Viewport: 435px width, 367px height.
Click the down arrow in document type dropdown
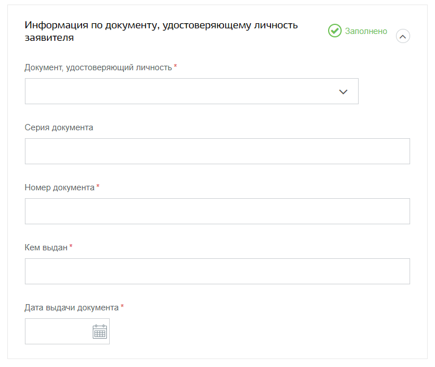(343, 92)
